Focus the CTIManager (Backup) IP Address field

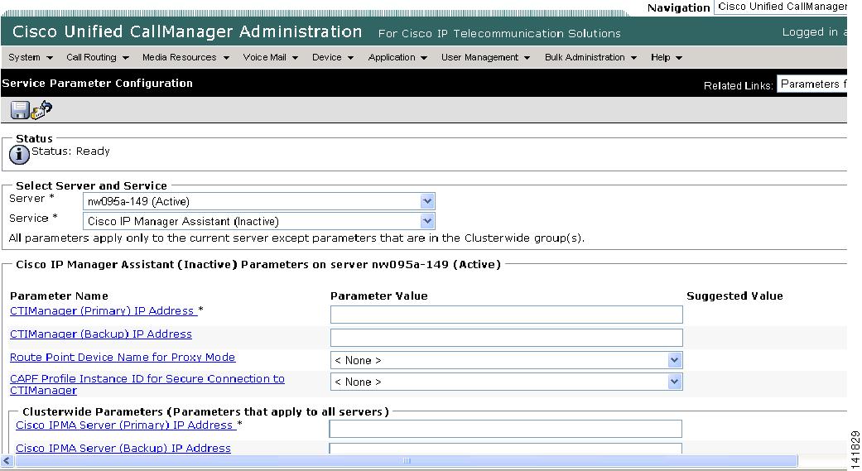(506, 338)
